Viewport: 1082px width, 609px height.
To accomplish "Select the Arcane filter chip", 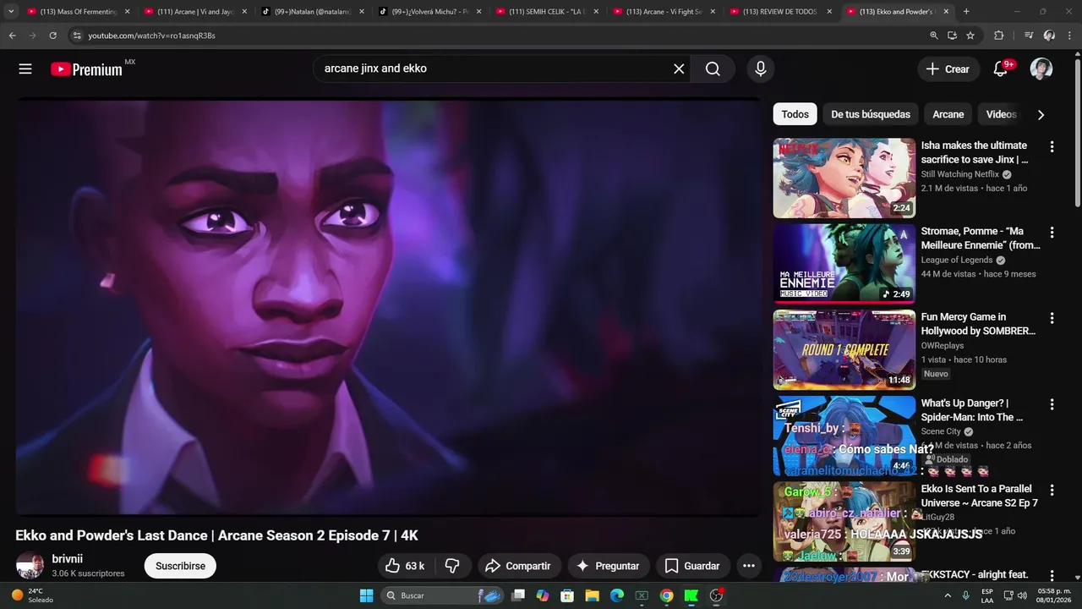I will pyautogui.click(x=948, y=114).
